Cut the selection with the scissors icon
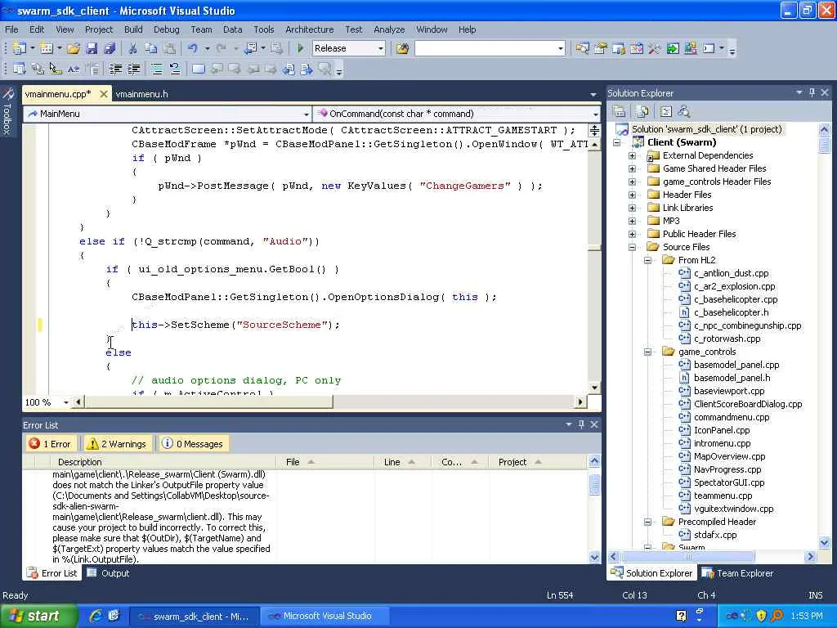This screenshot has width=837, height=628. [133, 48]
